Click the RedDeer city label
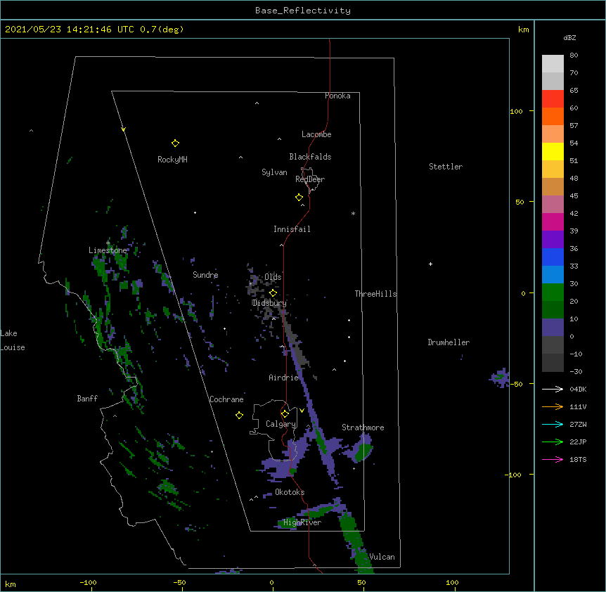Viewport: 606px width, 592px height. pos(310,179)
